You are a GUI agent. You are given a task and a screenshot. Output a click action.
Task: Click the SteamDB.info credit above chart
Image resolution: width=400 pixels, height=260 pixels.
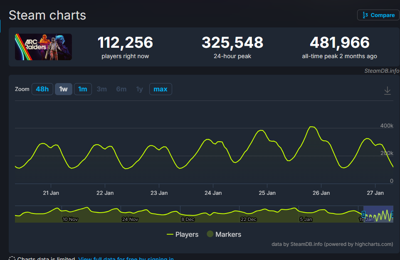pos(382,71)
